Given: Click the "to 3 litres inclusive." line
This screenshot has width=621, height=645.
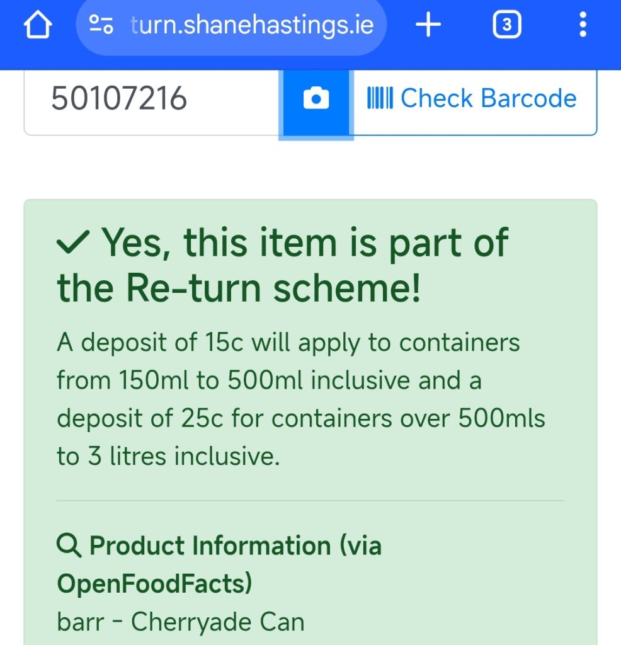Looking at the screenshot, I should [x=169, y=456].
